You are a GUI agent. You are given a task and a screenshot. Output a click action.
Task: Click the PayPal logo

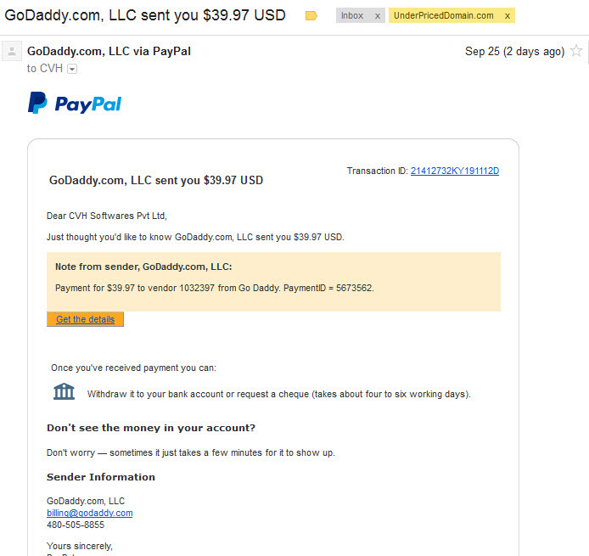click(x=75, y=103)
